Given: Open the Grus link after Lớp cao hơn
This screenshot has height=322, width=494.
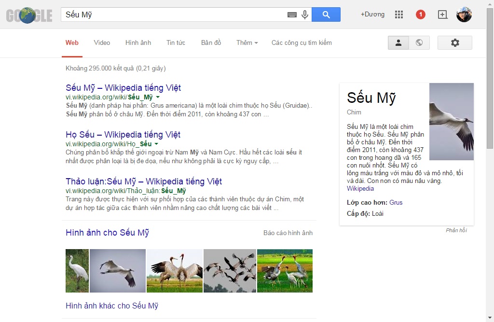Looking at the screenshot, I should tap(396, 202).
